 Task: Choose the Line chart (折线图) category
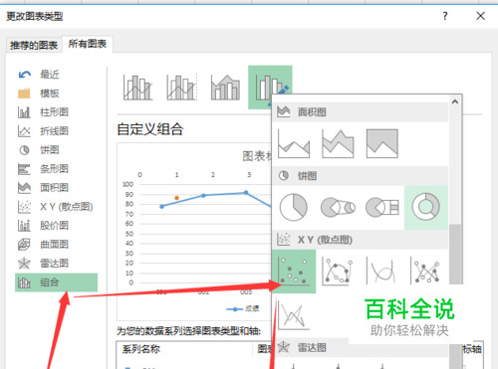tap(56, 131)
